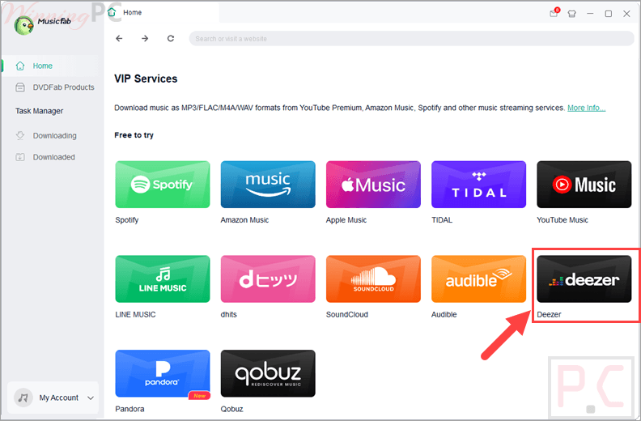Click the Amazon Music label text
The width and height of the screenshot is (641, 421).
coord(244,220)
